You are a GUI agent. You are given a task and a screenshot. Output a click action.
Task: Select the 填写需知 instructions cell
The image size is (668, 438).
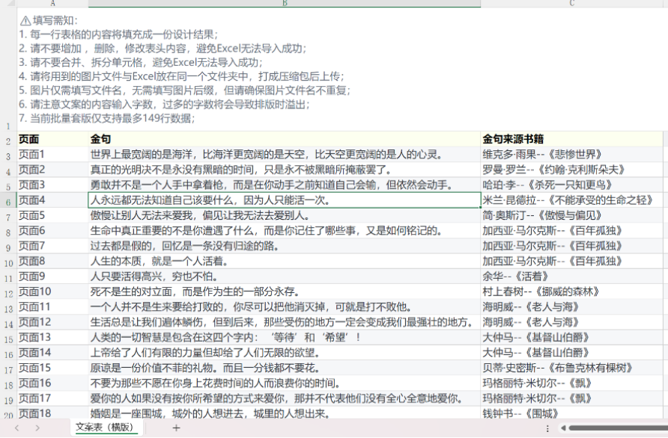[x=340, y=70]
